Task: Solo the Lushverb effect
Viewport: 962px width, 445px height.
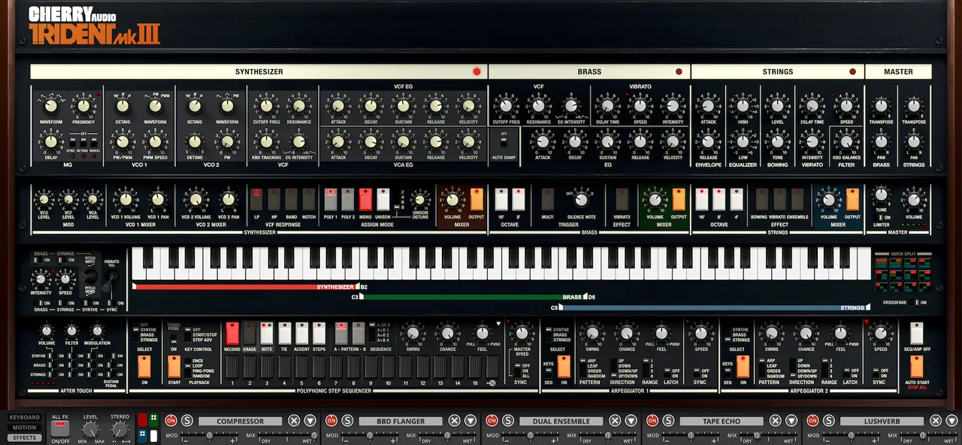Action: tap(828, 421)
